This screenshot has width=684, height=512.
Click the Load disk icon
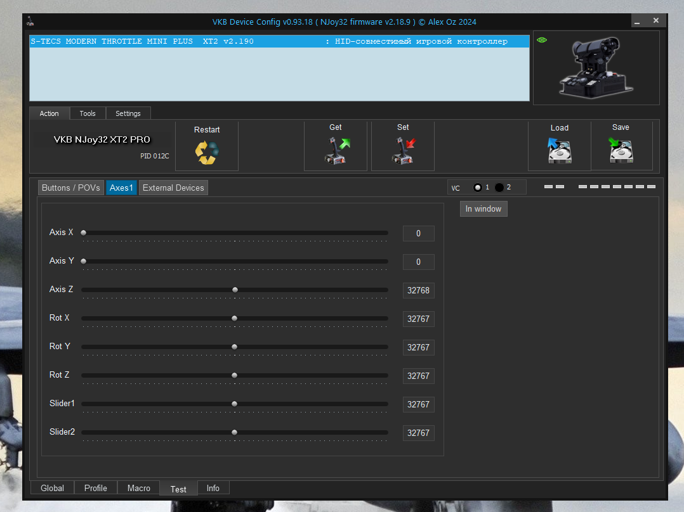560,151
